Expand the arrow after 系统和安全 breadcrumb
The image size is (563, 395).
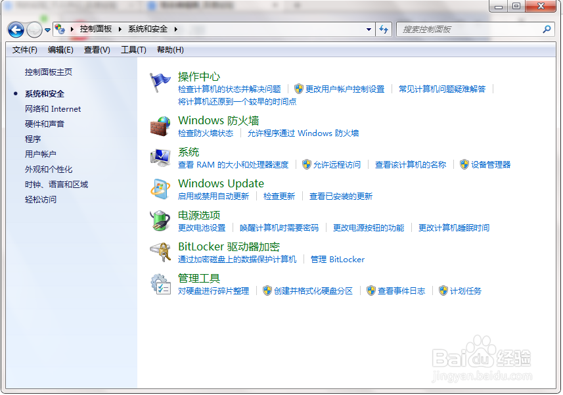click(176, 29)
